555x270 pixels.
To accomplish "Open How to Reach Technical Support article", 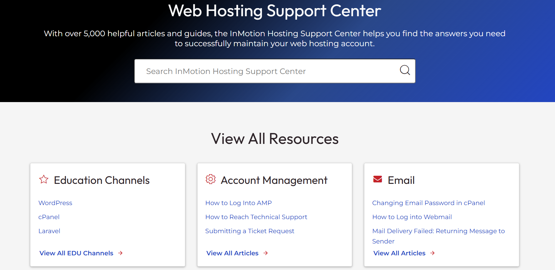I will [x=256, y=217].
